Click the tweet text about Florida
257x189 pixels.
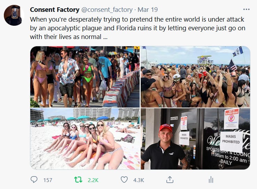pos(138,28)
